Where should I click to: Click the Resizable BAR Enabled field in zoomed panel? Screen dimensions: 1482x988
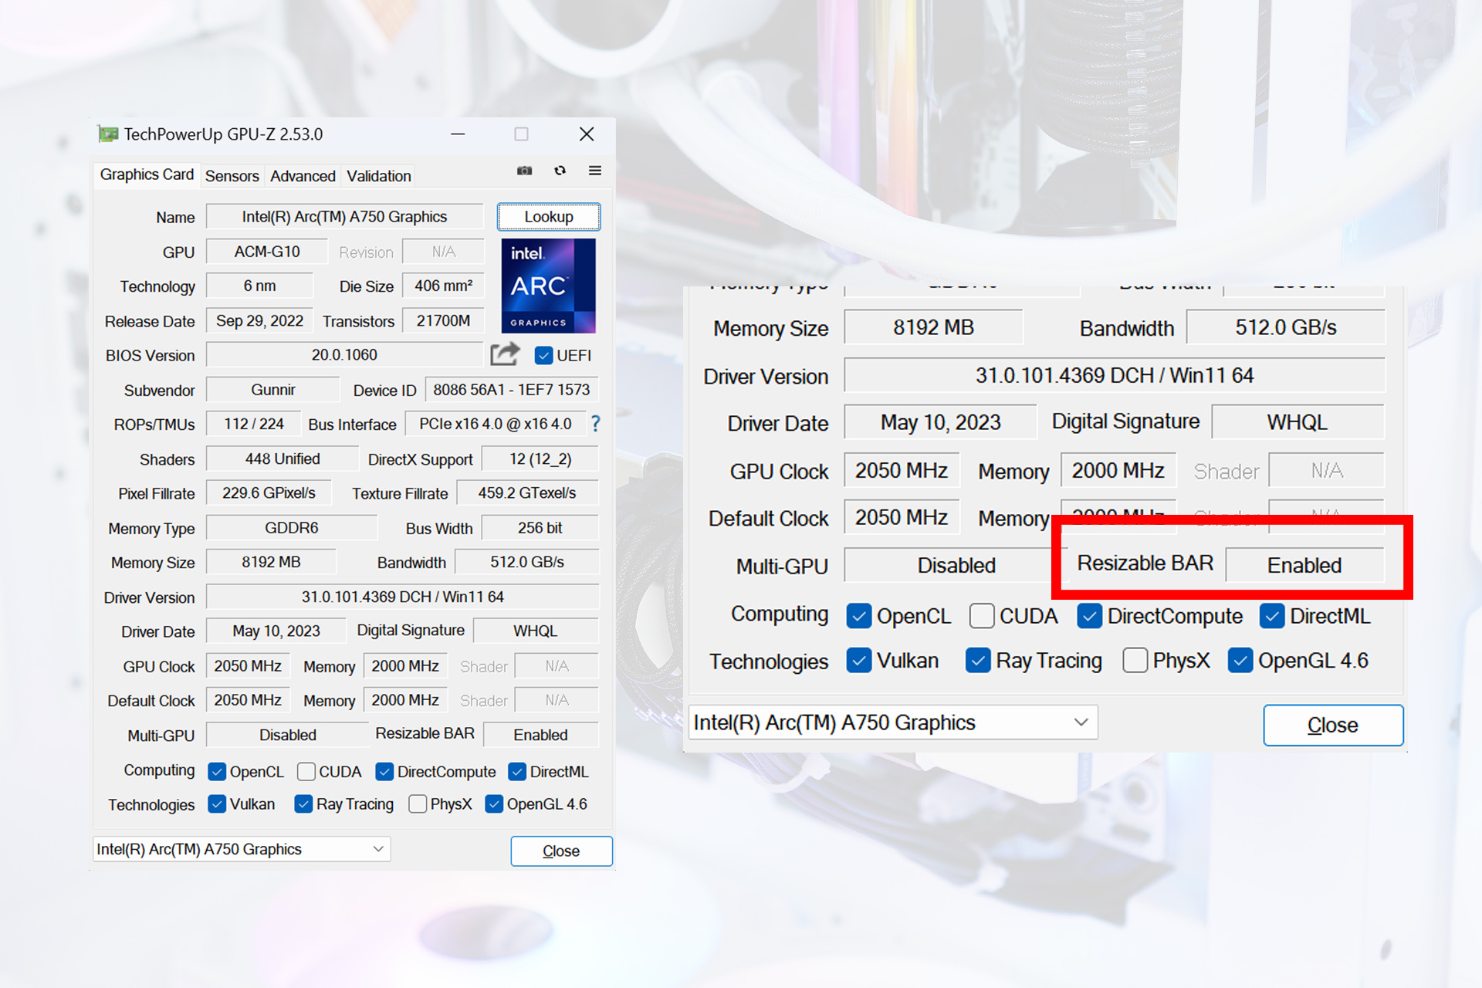coord(1304,565)
